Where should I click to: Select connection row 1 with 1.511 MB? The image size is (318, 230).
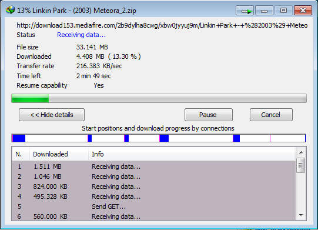tap(154, 166)
